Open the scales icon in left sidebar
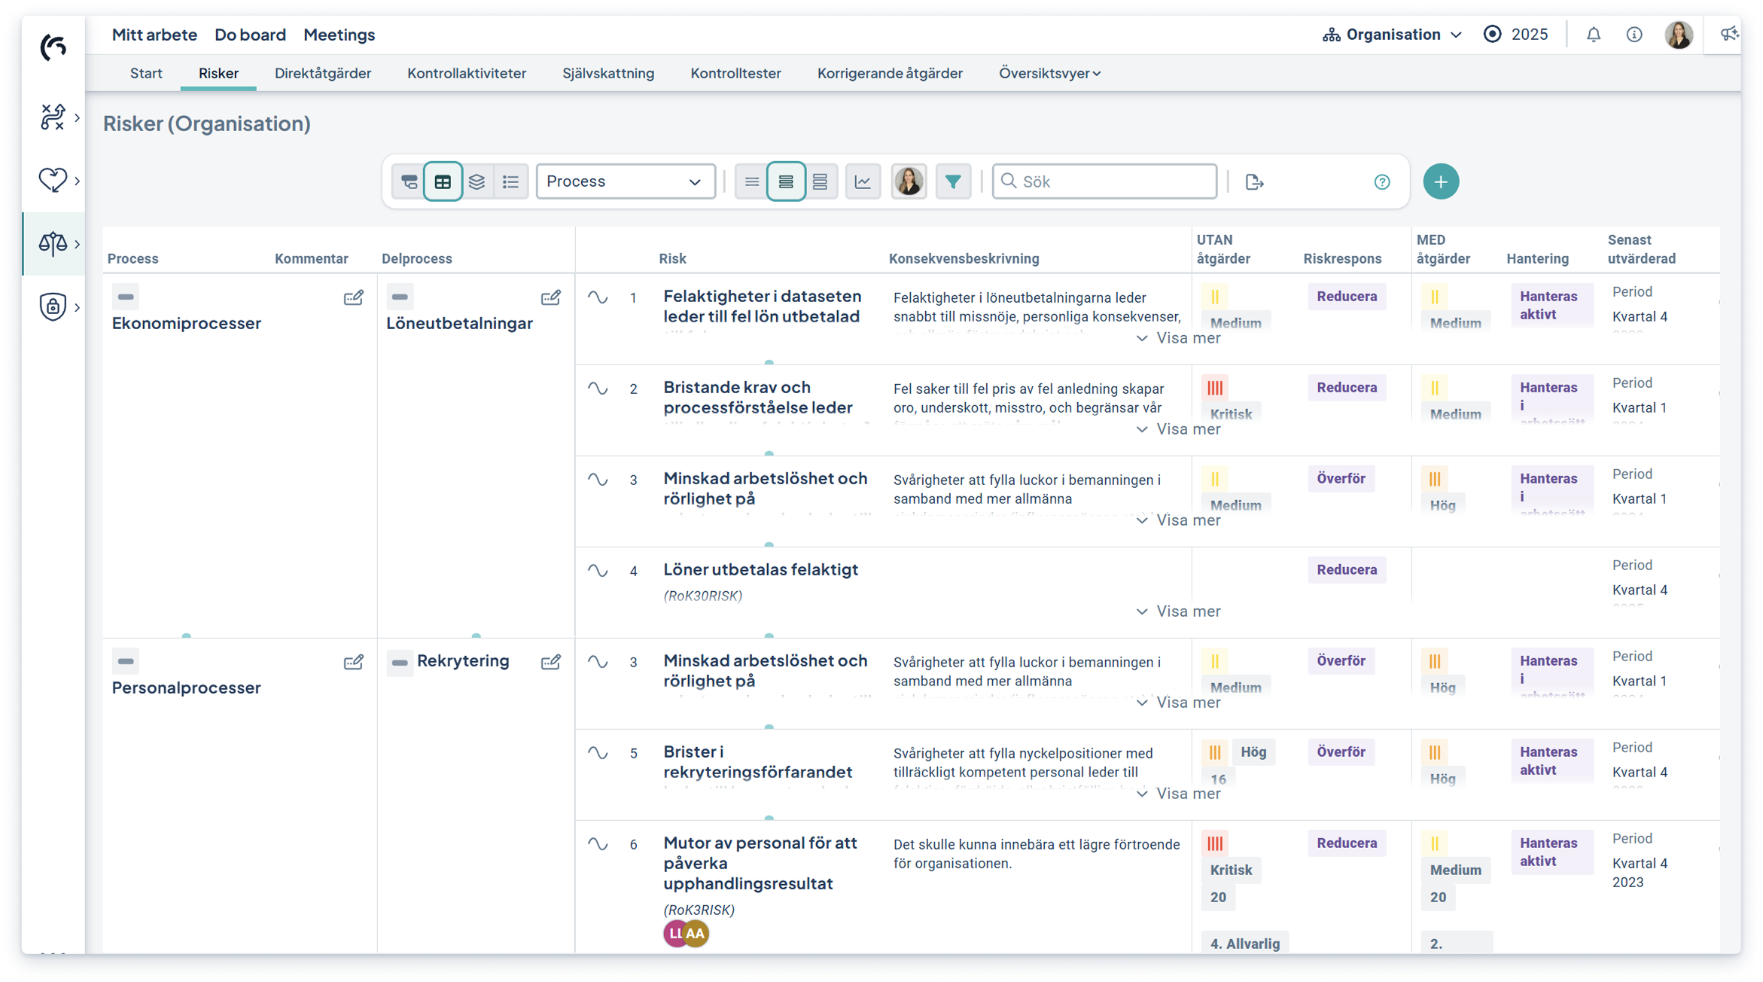 pos(53,243)
